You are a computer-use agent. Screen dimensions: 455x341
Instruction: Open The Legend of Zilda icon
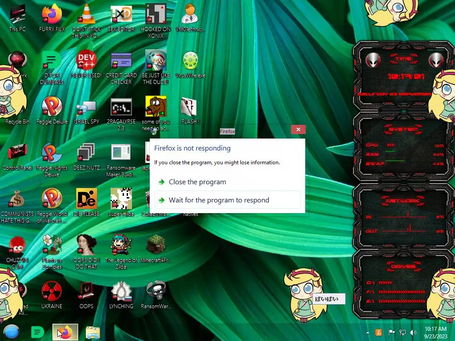(x=121, y=252)
